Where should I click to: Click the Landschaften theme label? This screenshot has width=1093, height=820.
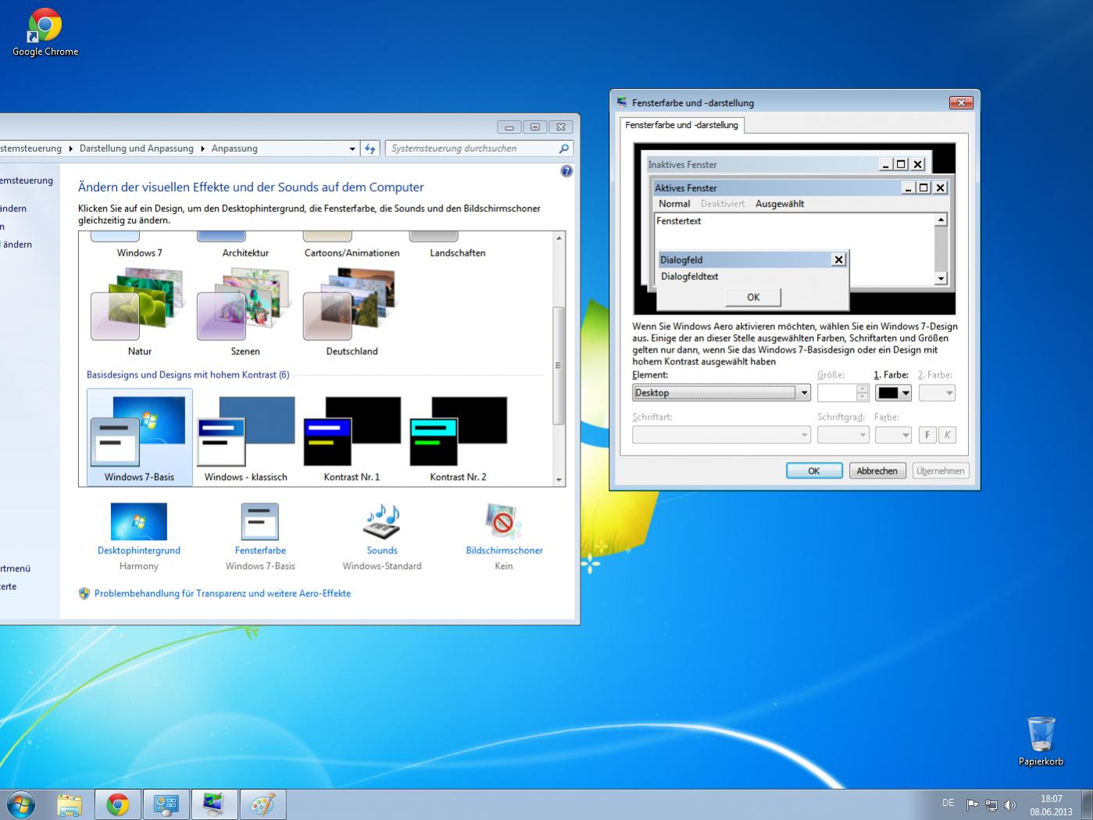(458, 252)
